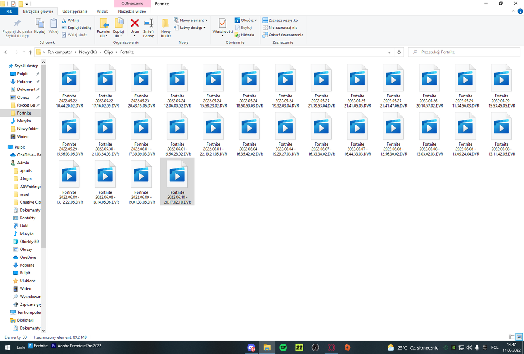
Task: Select file Fortnite 2022.06.10 - 20.17.02.10.DVR
Action: coord(177,181)
